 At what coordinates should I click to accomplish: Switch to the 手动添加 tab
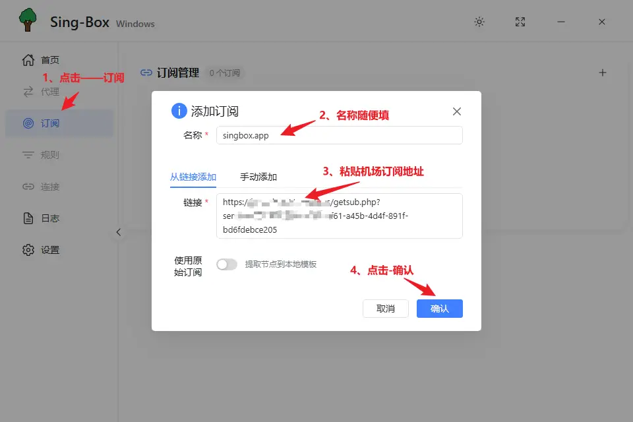point(258,177)
